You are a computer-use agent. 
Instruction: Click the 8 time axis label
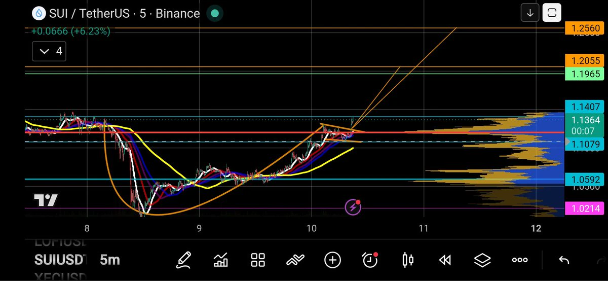coord(87,229)
